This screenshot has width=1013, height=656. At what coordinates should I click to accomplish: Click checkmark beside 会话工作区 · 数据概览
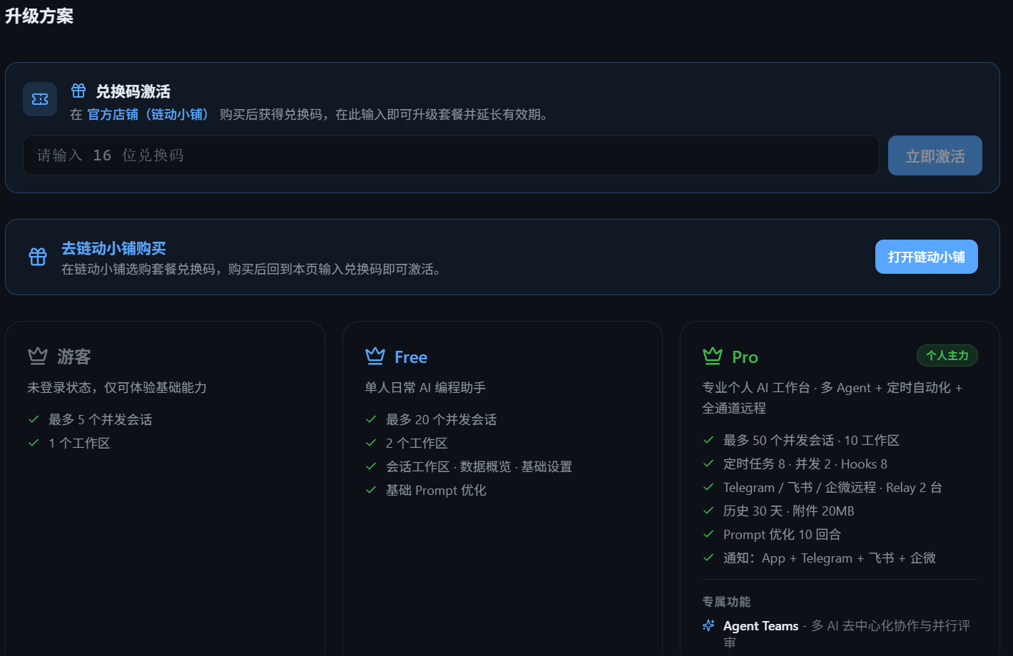pyautogui.click(x=371, y=466)
